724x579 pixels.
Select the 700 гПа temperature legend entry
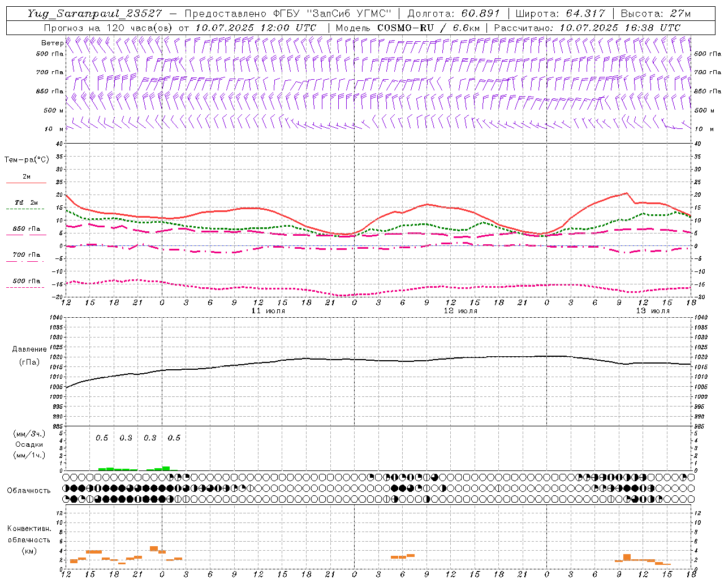[26, 255]
